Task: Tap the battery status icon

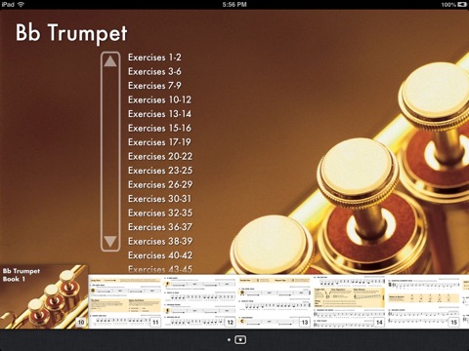Action: pos(462,5)
